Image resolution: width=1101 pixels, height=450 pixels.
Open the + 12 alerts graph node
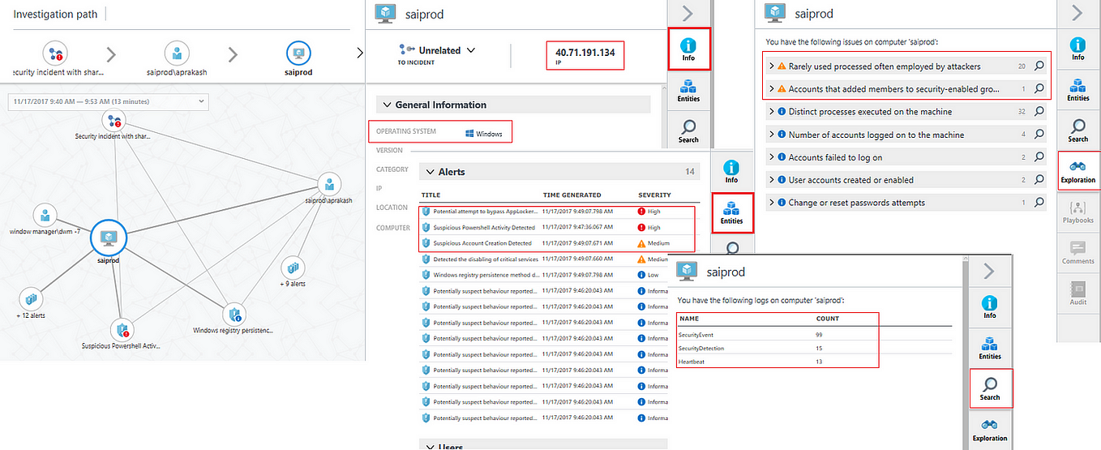(x=32, y=298)
